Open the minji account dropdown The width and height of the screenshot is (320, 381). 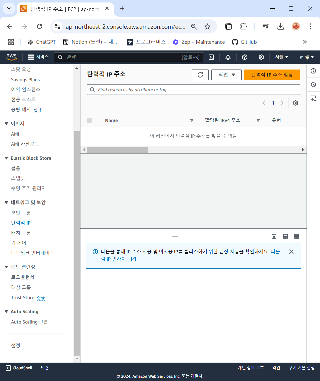click(307, 57)
